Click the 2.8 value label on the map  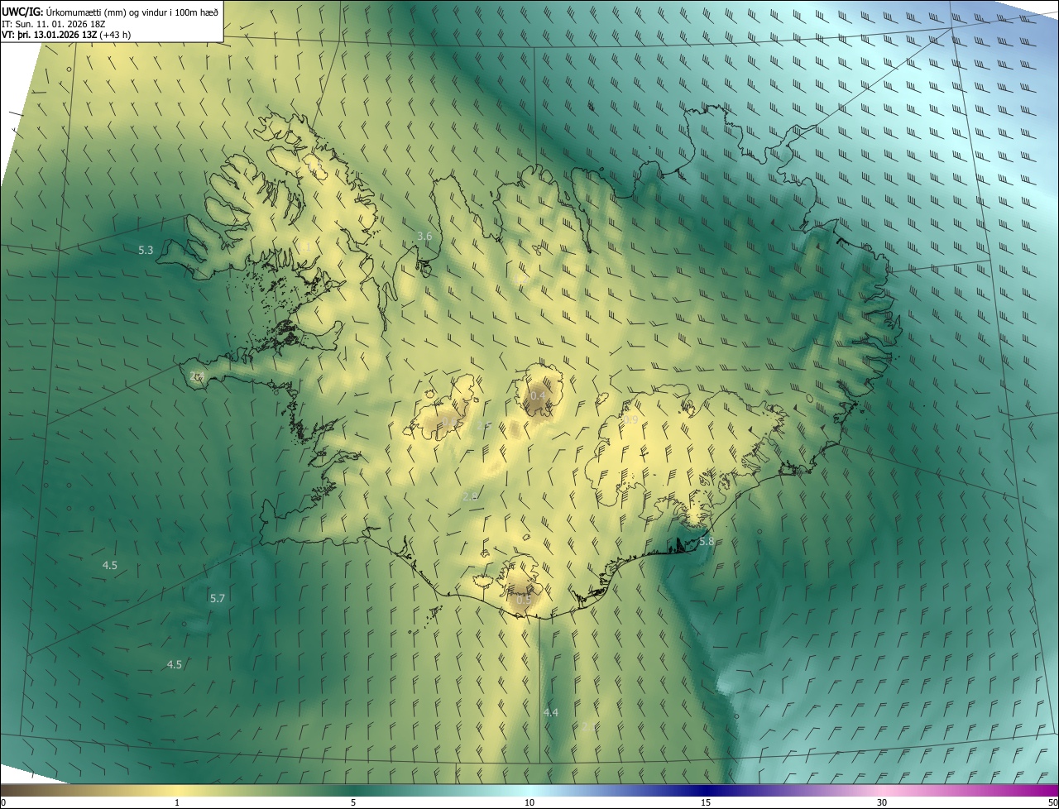coord(470,496)
